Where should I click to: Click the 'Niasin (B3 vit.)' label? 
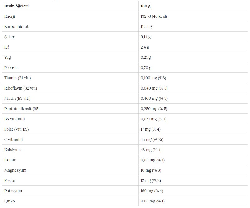tap(17, 99)
